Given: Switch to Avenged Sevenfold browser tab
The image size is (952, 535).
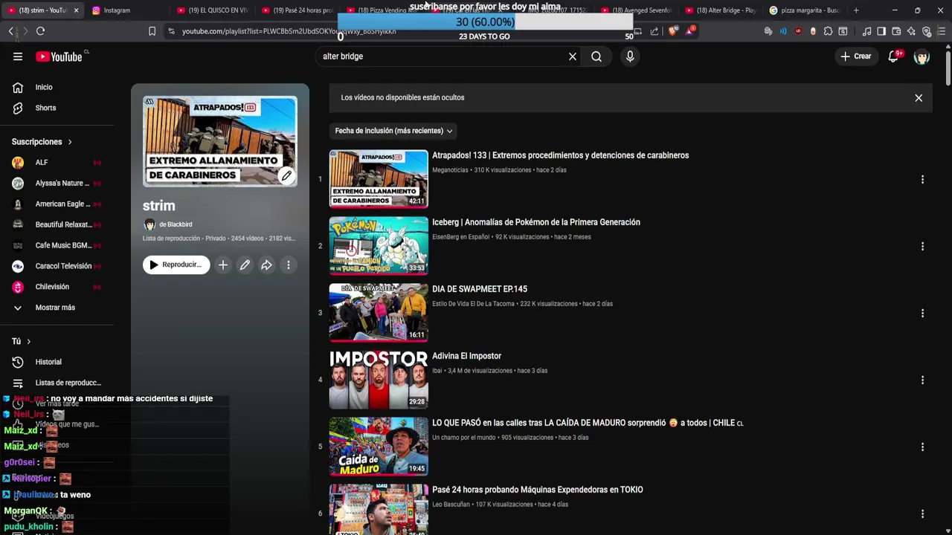Looking at the screenshot, I should coord(637,10).
